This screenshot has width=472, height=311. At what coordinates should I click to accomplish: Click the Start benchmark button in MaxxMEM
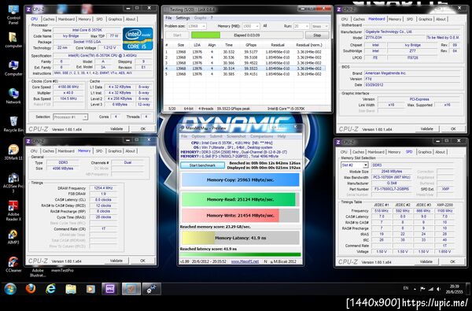[202, 165]
